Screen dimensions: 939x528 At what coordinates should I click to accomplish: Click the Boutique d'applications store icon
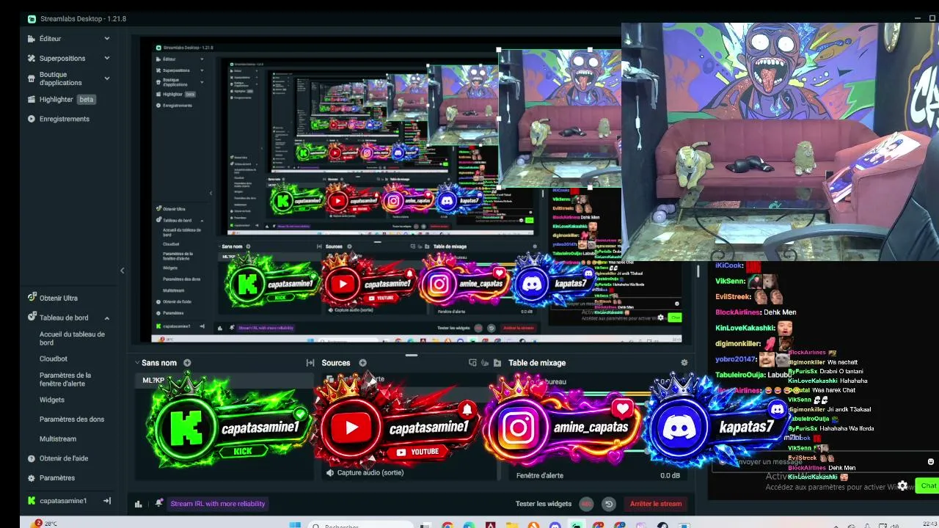point(32,78)
